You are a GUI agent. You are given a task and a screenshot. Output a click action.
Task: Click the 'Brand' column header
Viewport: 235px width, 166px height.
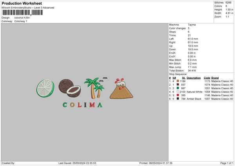pos(215,78)
